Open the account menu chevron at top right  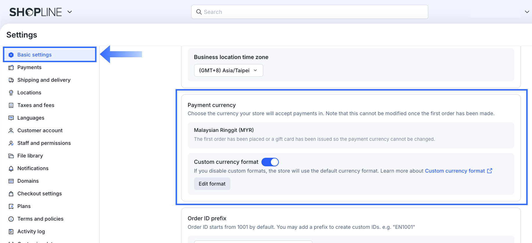click(527, 12)
